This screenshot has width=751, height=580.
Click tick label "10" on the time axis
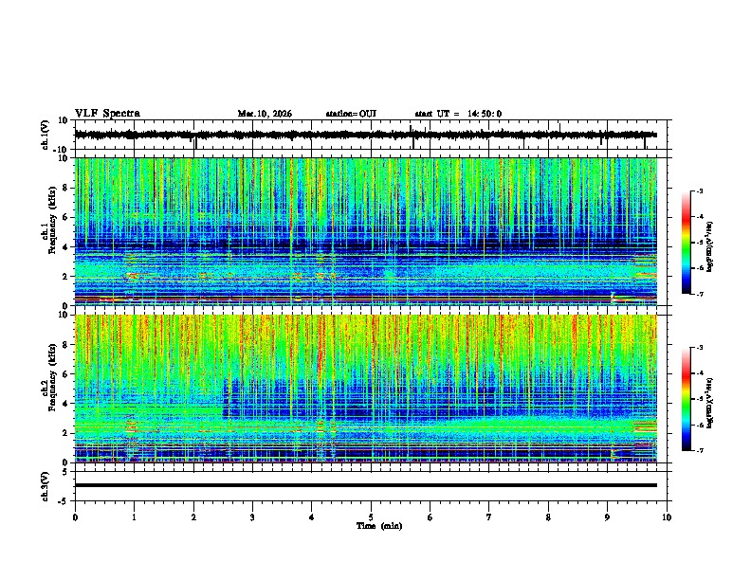[x=667, y=517]
